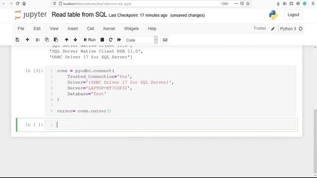Open the Help menu
This screenshot has height=178, width=317.
pyautogui.click(x=152, y=29)
